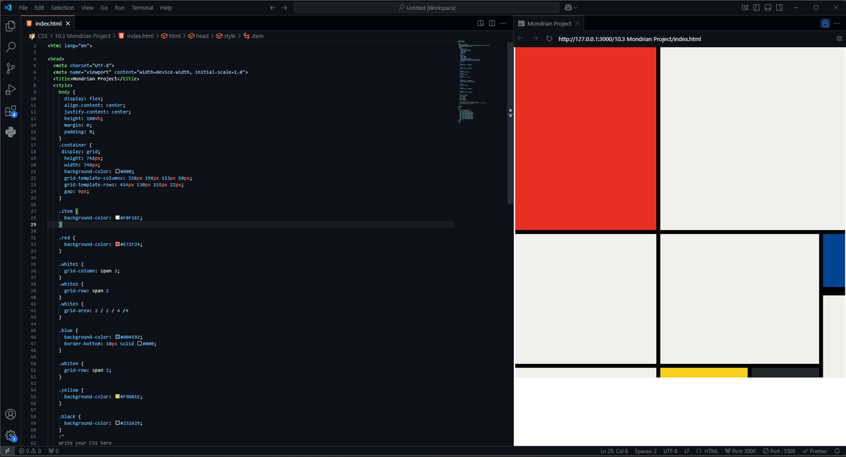
Task: Change file encoding UTF-8
Action: [x=670, y=451]
